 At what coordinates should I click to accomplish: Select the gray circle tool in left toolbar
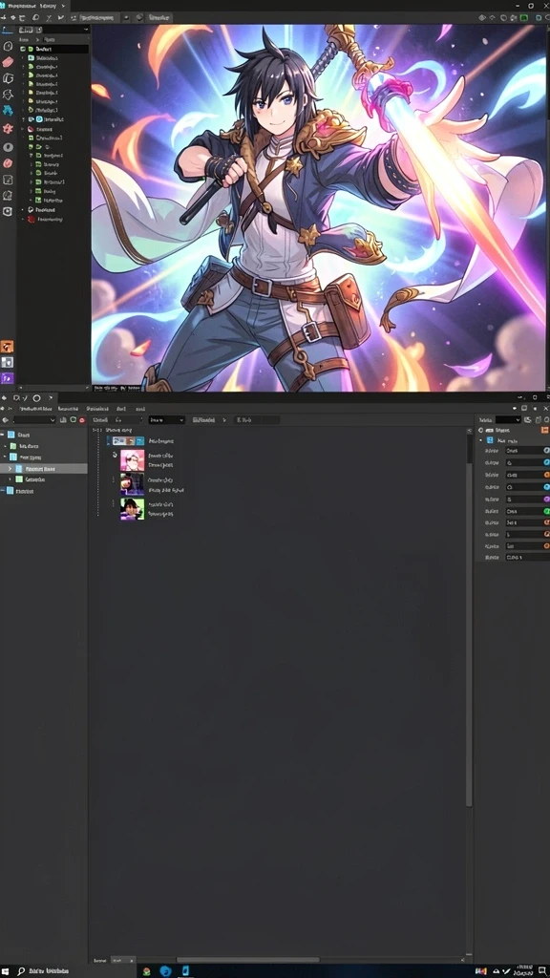click(8, 148)
